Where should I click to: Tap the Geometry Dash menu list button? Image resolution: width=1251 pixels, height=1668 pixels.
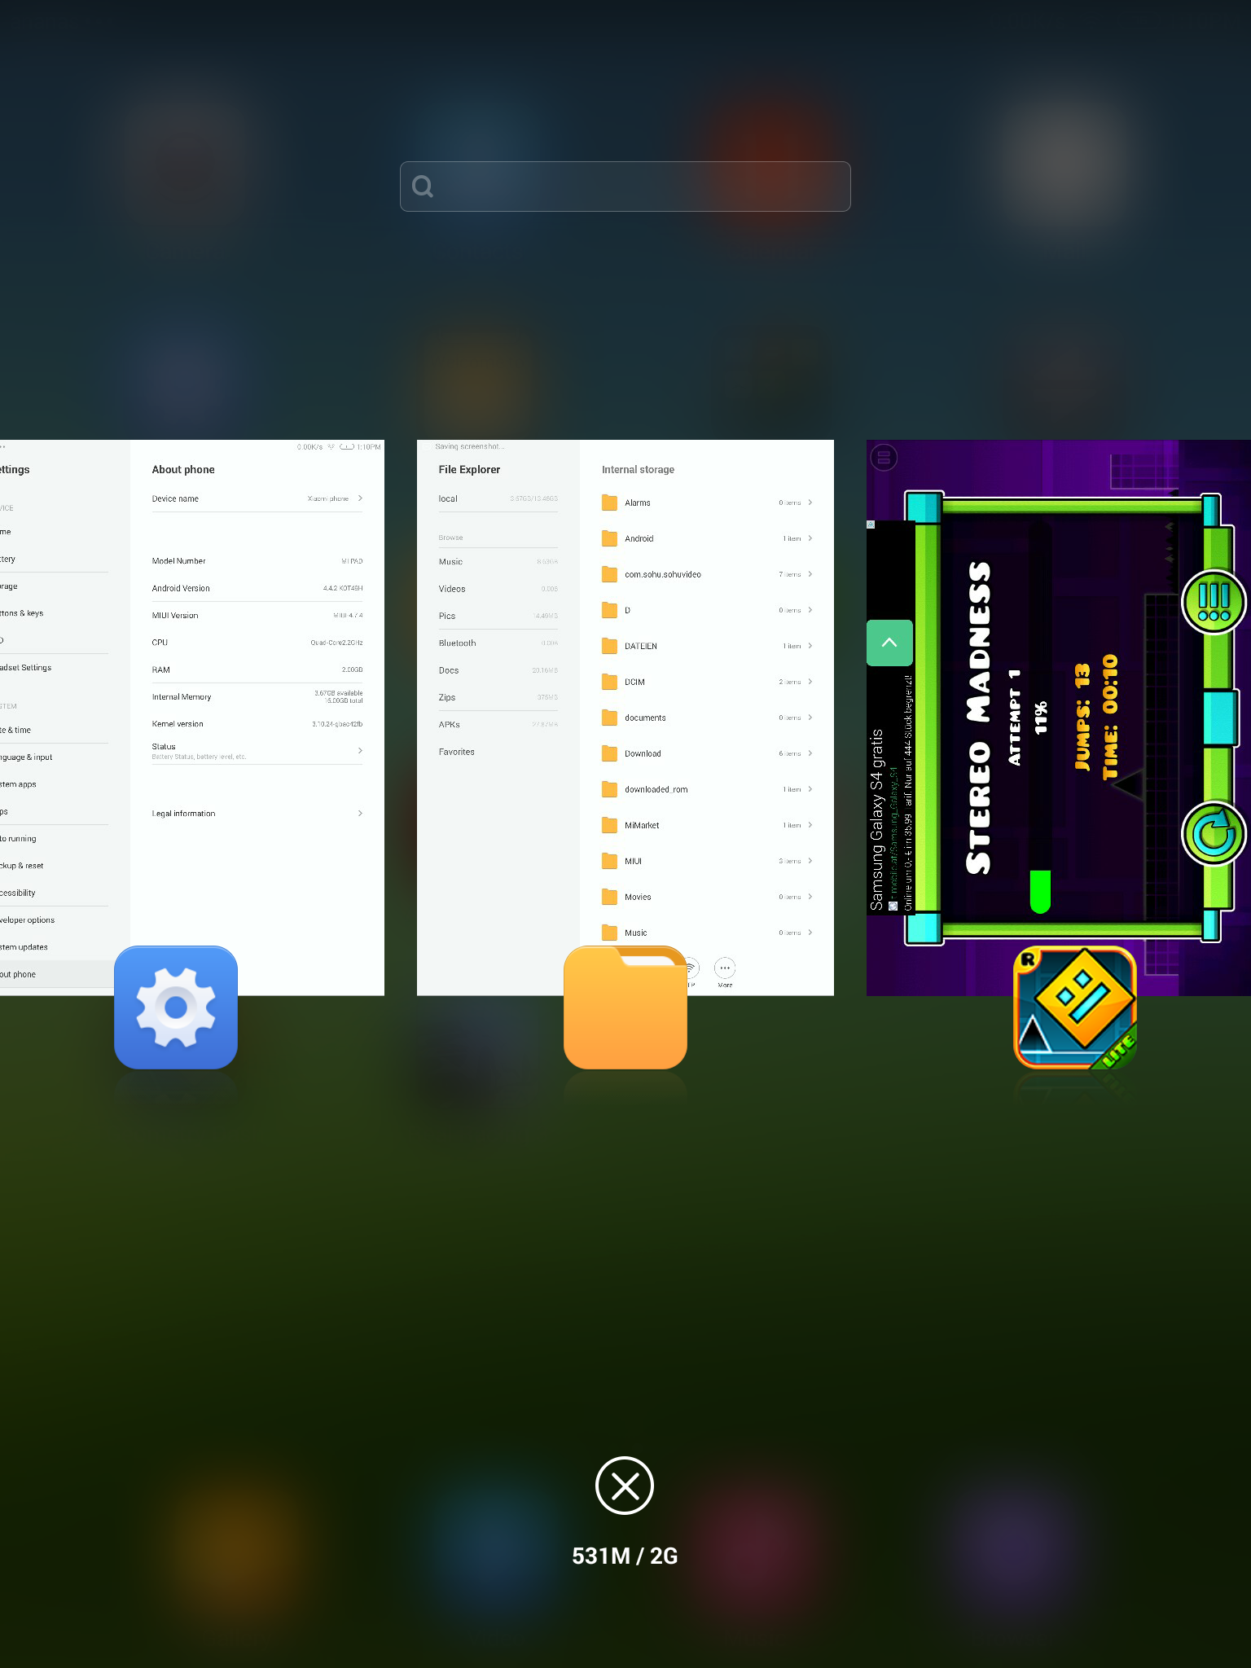pyautogui.click(x=1214, y=602)
